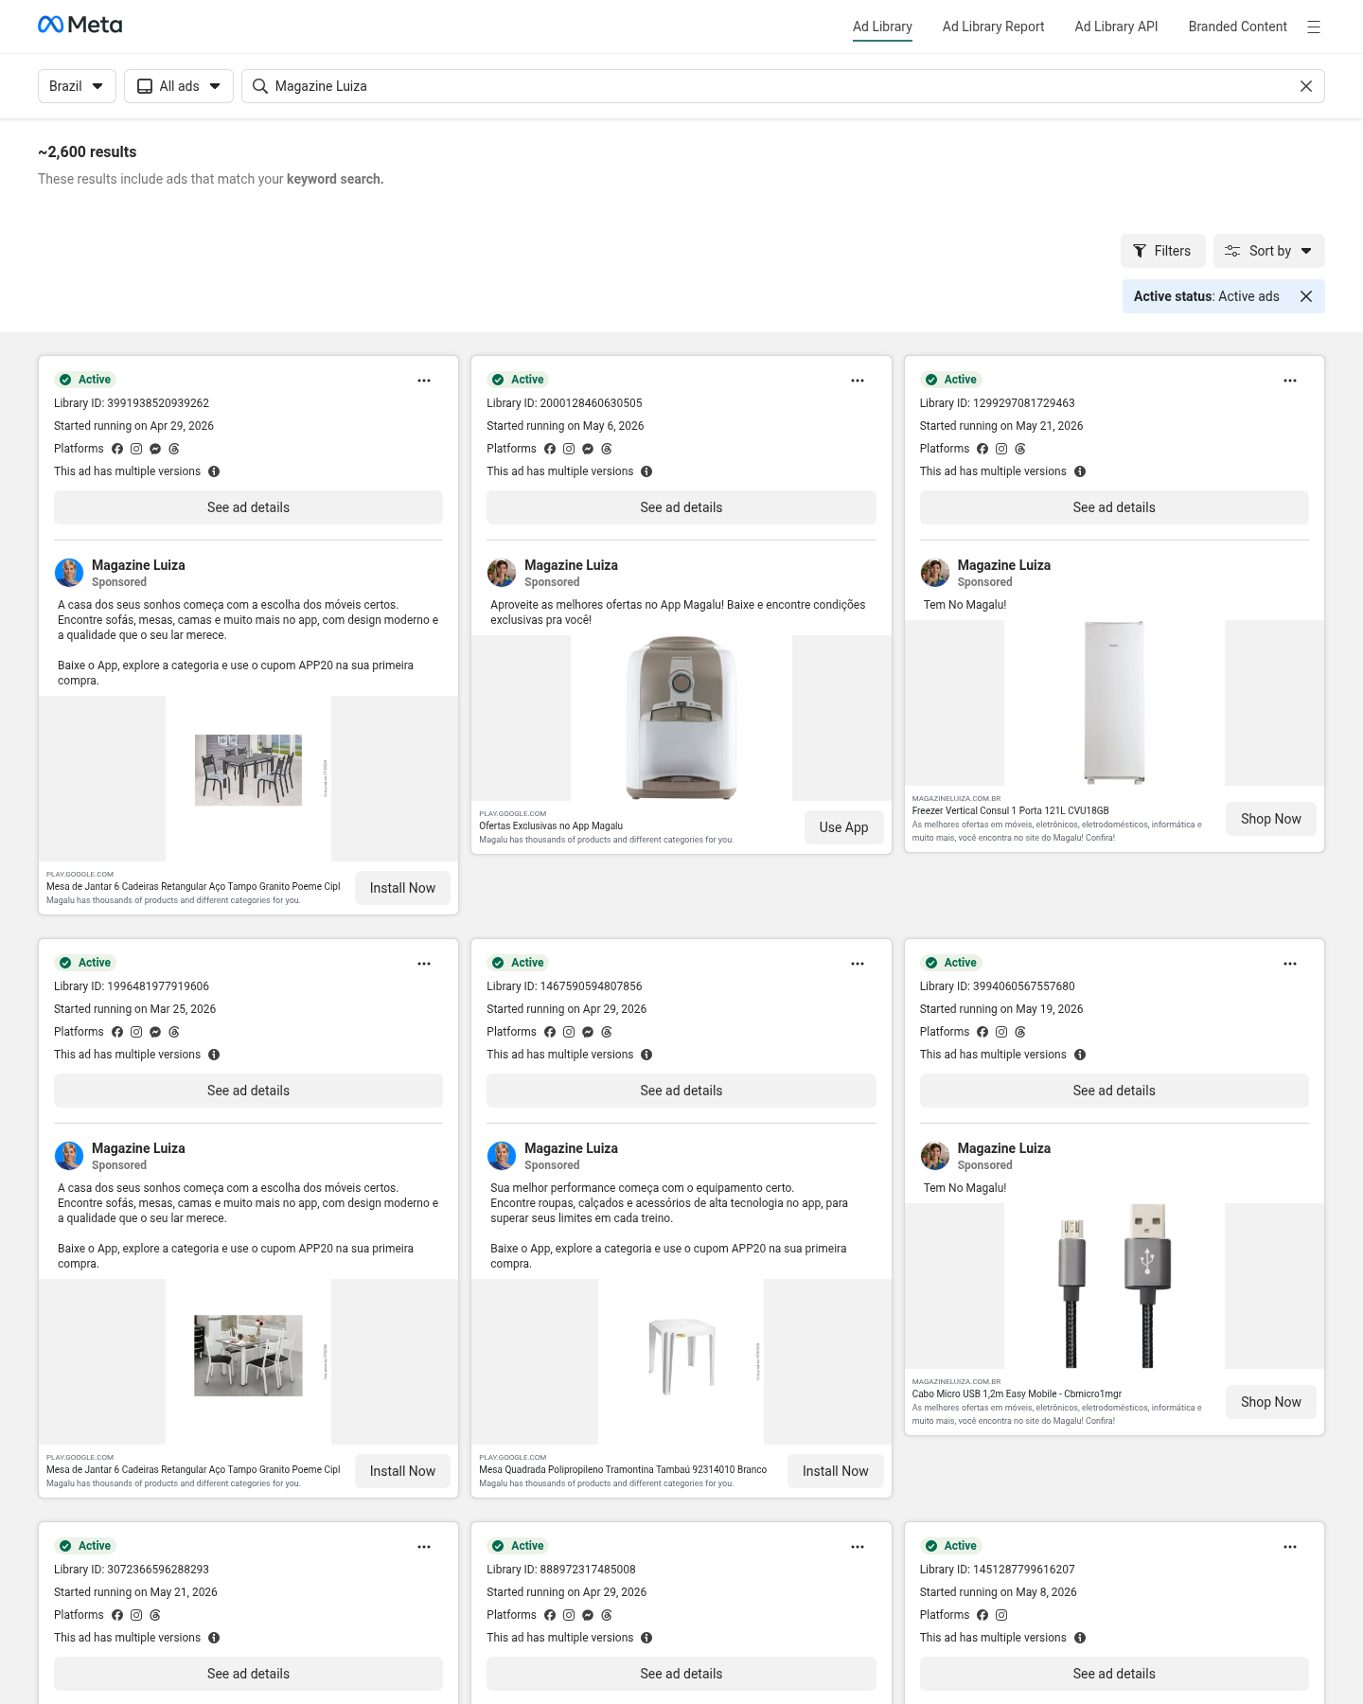The height and width of the screenshot is (1704, 1363).
Task: Remove the Active status filter chip
Action: (1305, 296)
